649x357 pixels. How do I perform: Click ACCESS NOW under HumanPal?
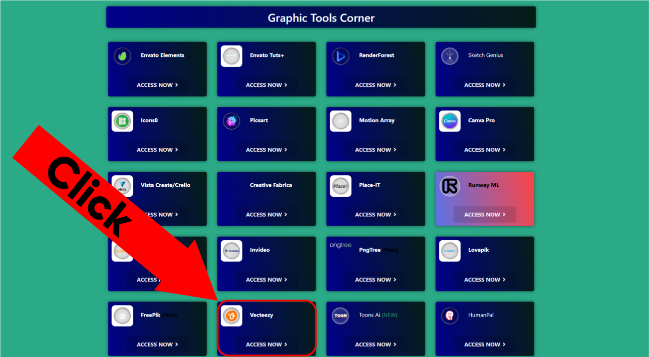click(x=485, y=345)
